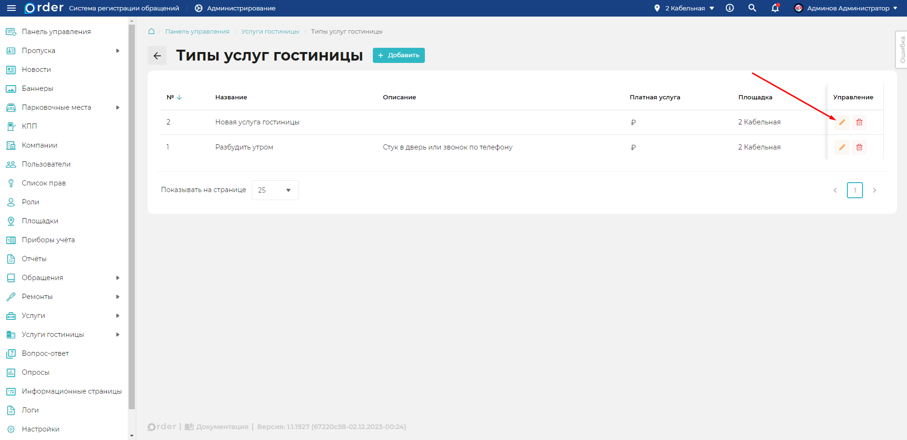Follow the 'Услуги гостиницы' breadcrumb link

coord(270,31)
